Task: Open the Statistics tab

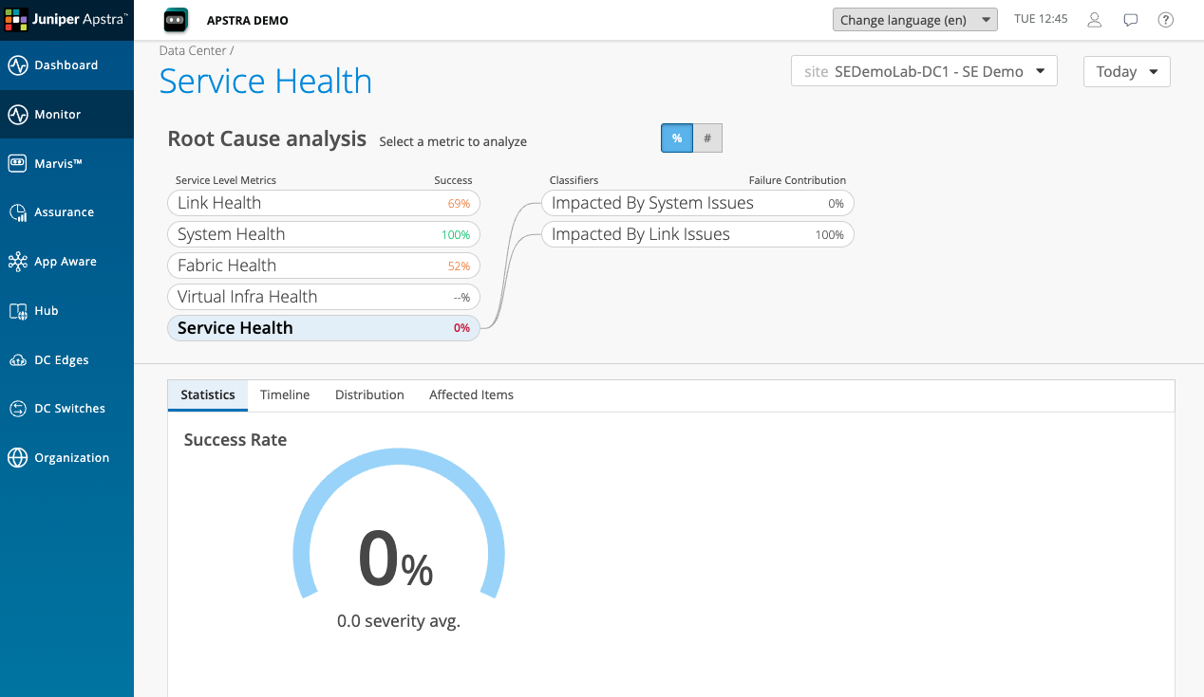Action: pos(208,395)
